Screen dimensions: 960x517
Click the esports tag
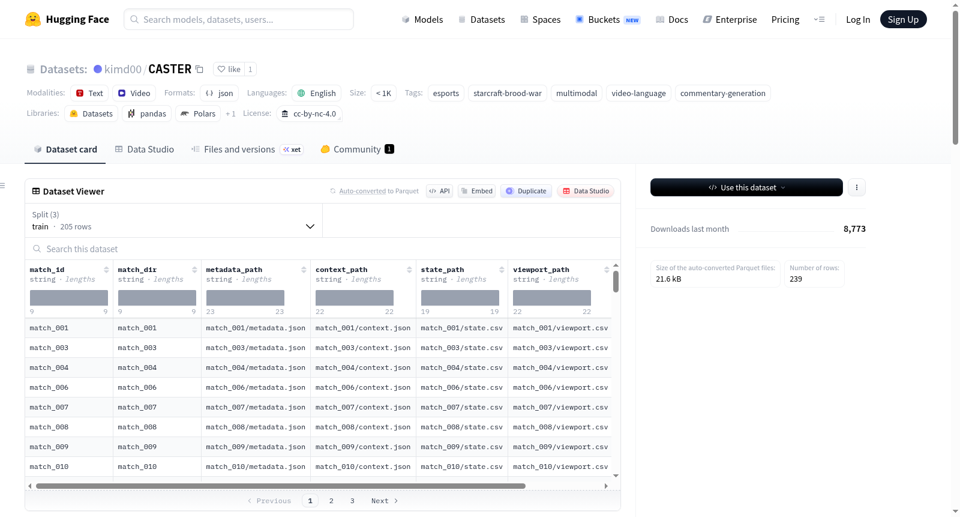[x=446, y=93]
